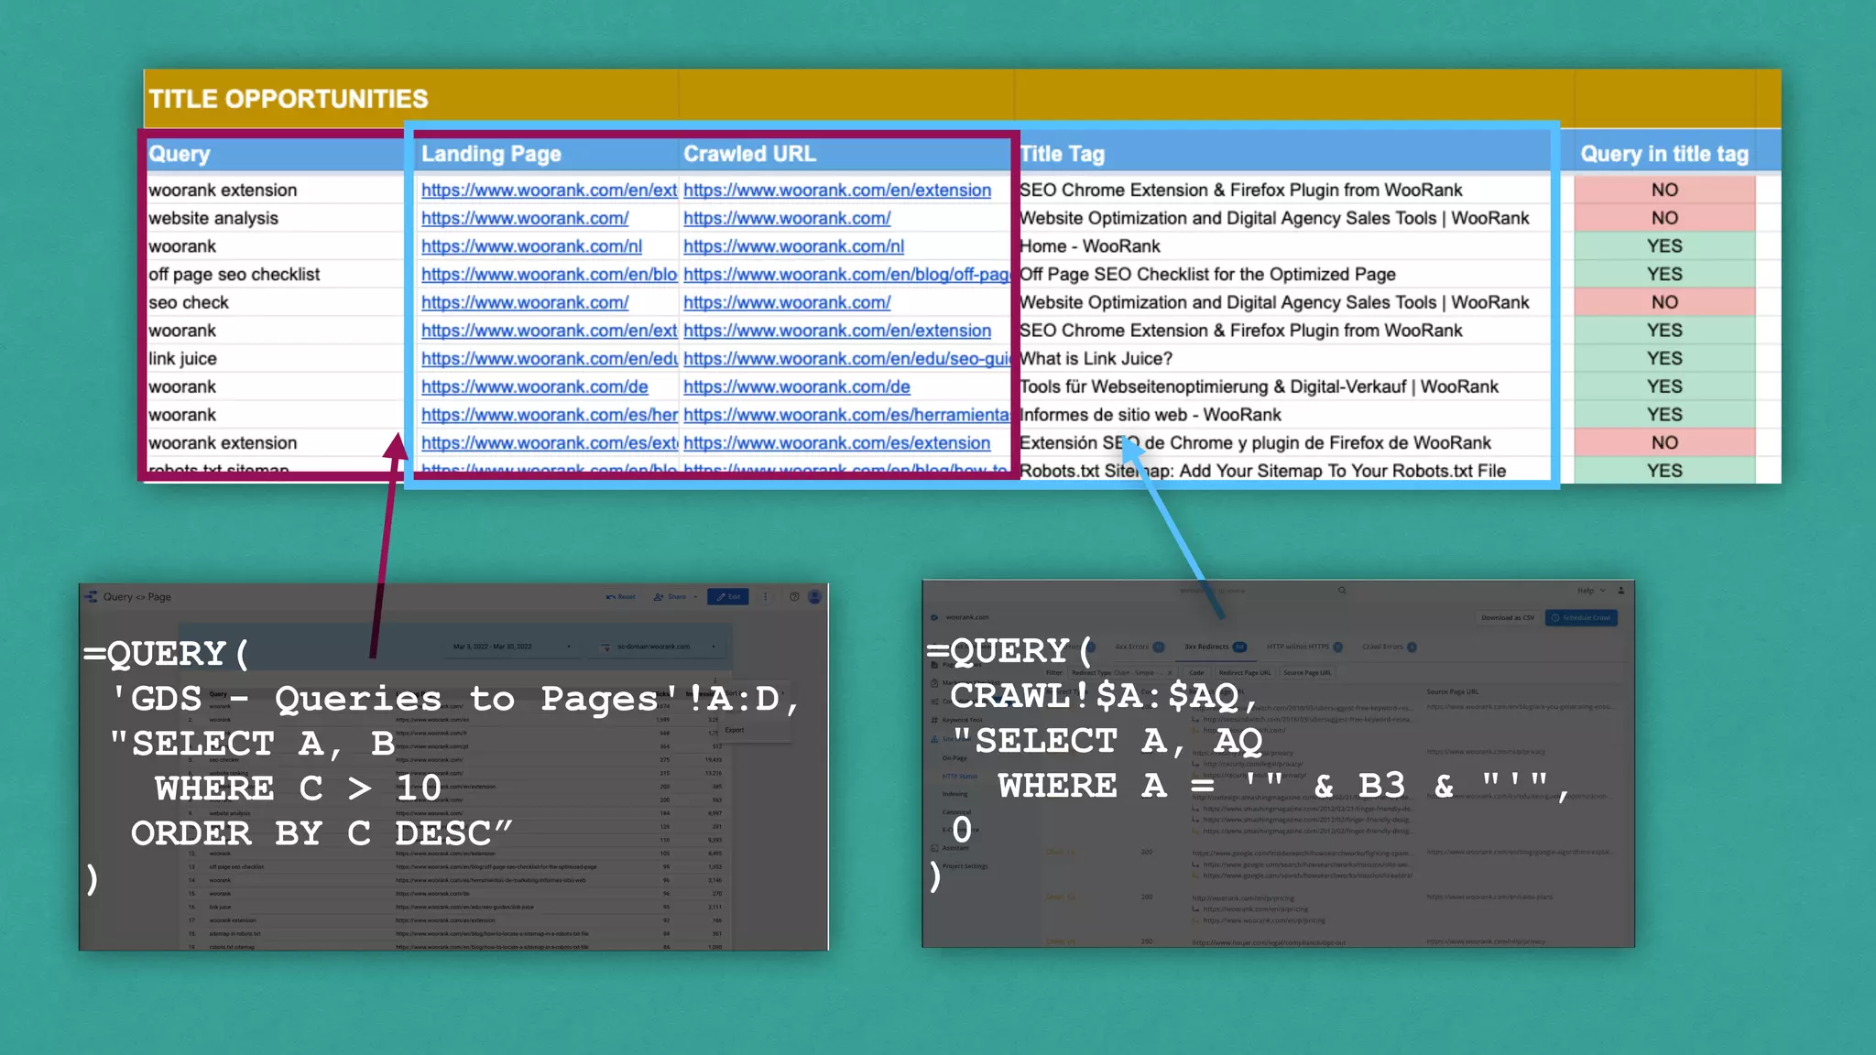Select the 'seo check' query cell

(x=273, y=302)
